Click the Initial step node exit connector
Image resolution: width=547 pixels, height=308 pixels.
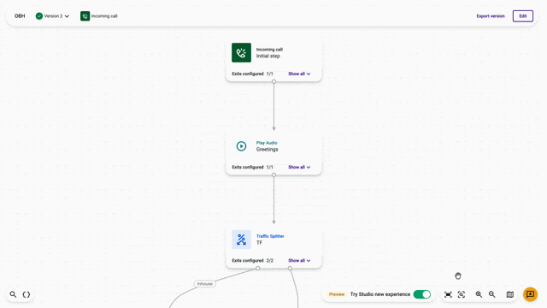tap(273, 81)
